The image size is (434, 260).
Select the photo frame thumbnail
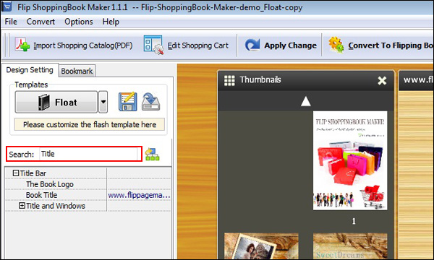coord(261,246)
